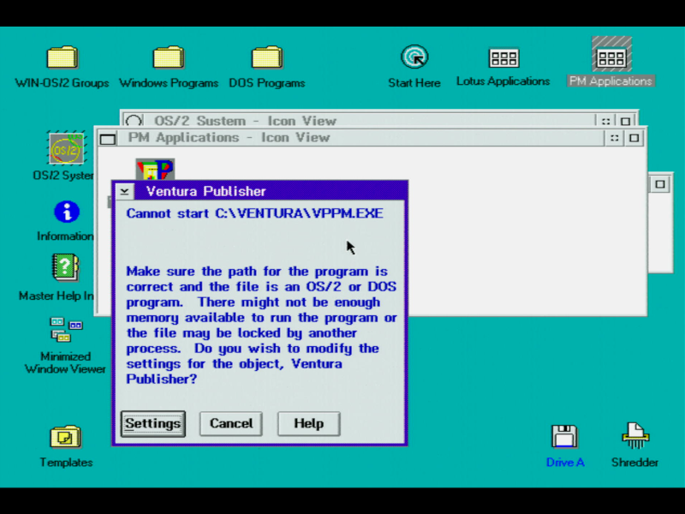Open the Lotus Applications folder icon
This screenshot has width=685, height=514.
pyautogui.click(x=503, y=57)
